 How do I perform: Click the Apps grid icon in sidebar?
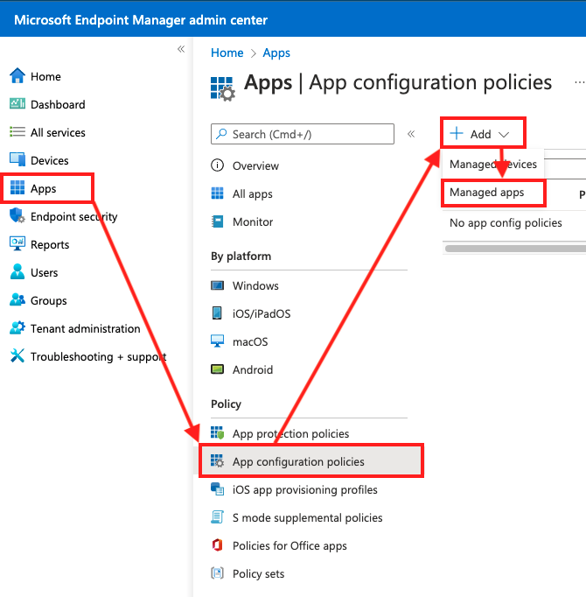point(17,187)
